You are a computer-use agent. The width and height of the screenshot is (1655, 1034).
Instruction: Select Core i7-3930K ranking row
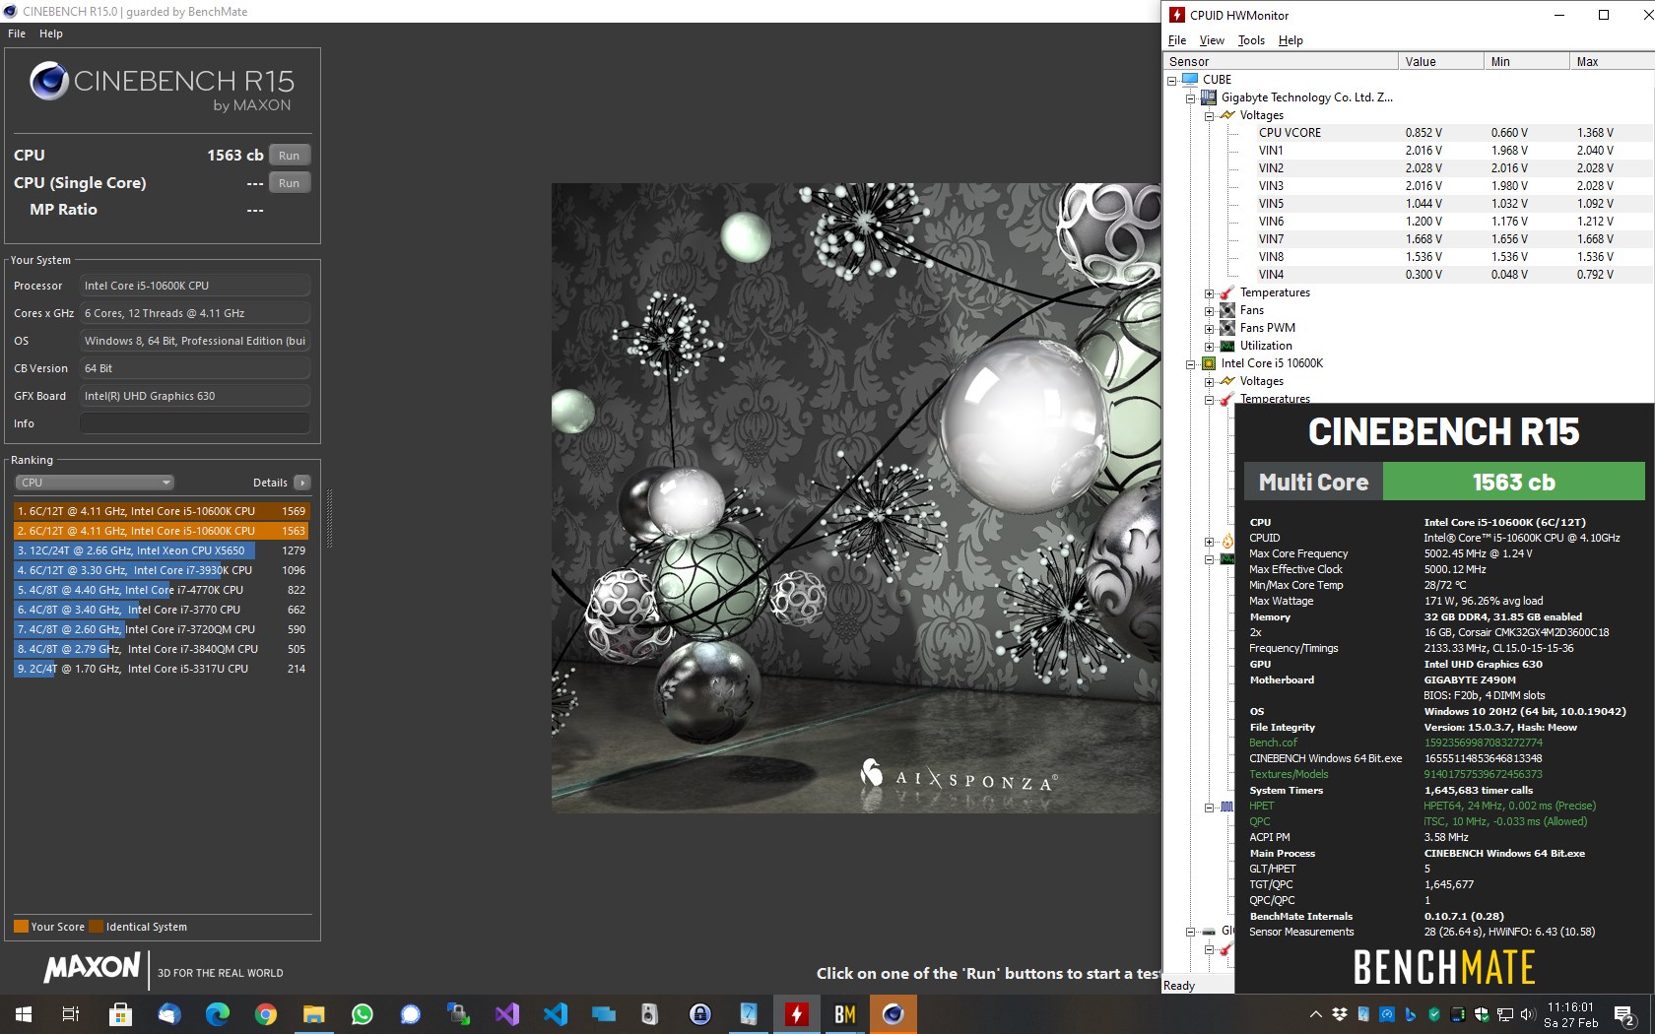pyautogui.click(x=162, y=570)
